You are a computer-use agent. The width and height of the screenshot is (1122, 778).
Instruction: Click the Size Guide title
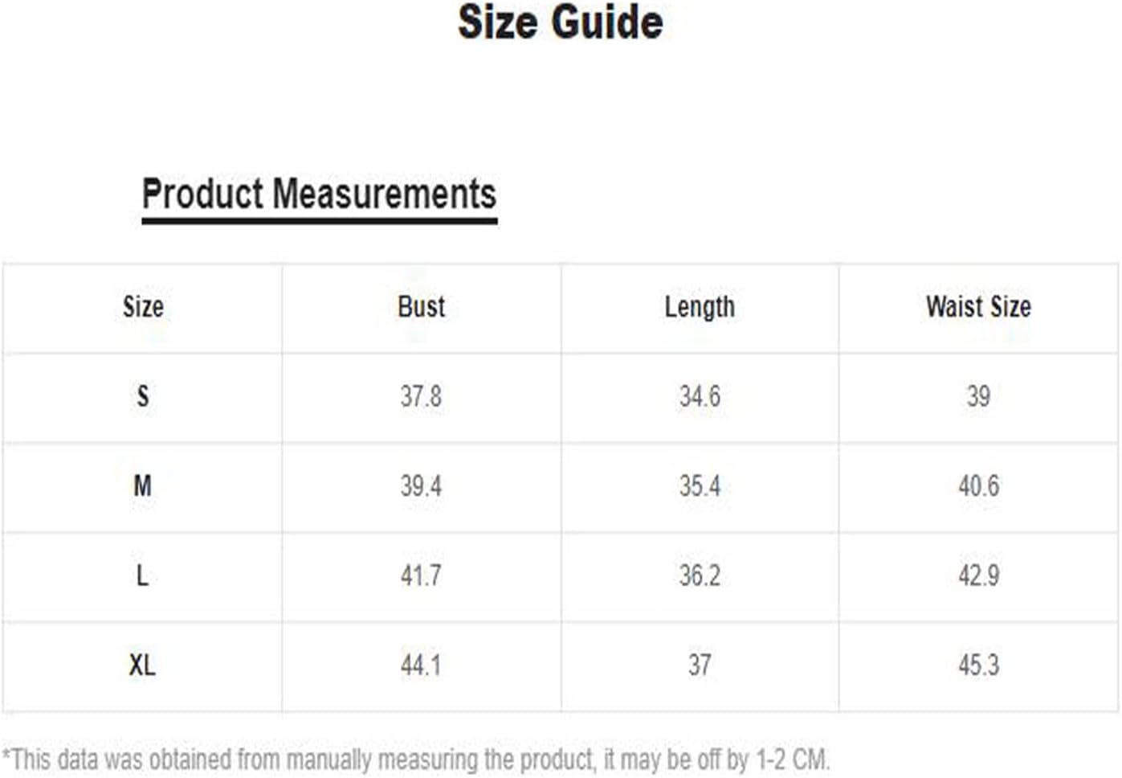[561, 23]
